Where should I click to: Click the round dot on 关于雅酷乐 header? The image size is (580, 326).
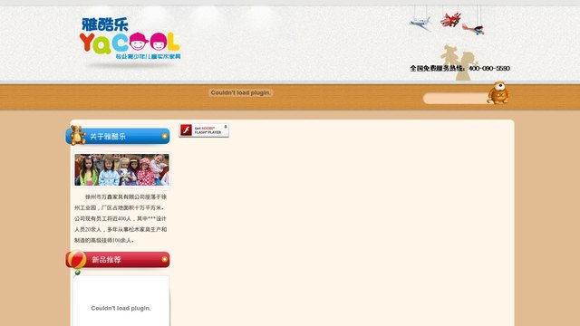pos(164,137)
